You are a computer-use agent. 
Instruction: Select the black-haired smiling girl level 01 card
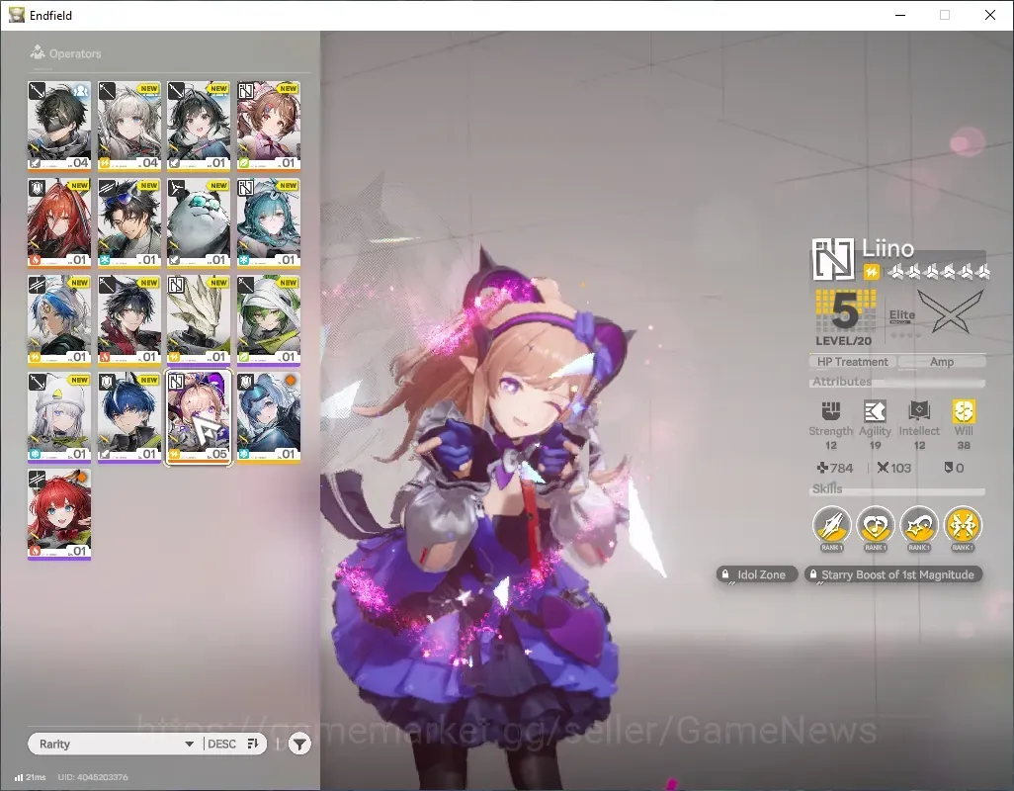tap(199, 126)
